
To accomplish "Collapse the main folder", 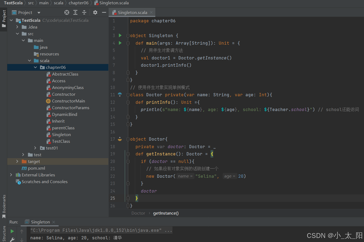I will point(23,41).
